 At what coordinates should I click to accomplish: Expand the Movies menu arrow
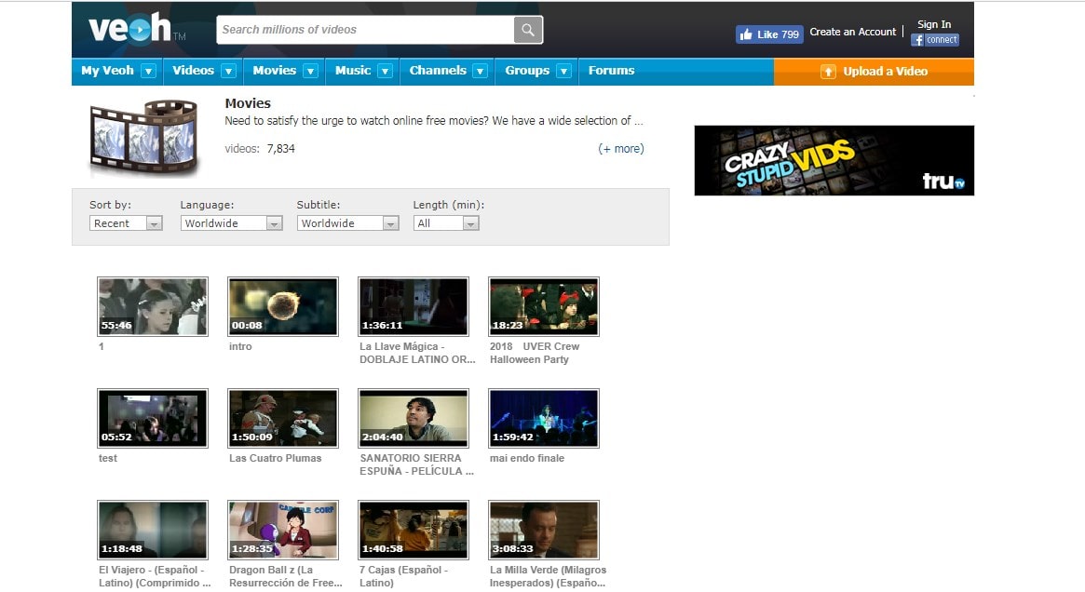[x=311, y=71]
